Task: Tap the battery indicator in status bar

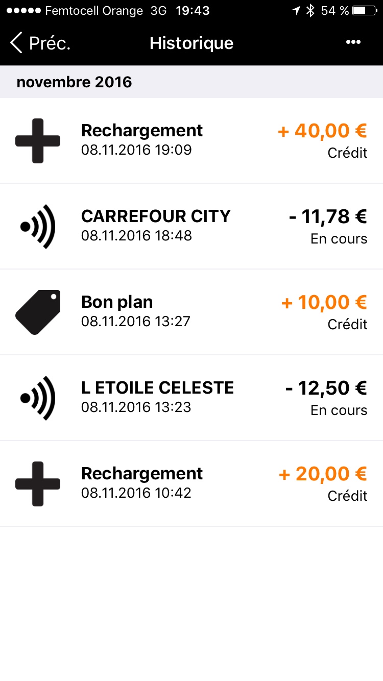Action: click(366, 11)
